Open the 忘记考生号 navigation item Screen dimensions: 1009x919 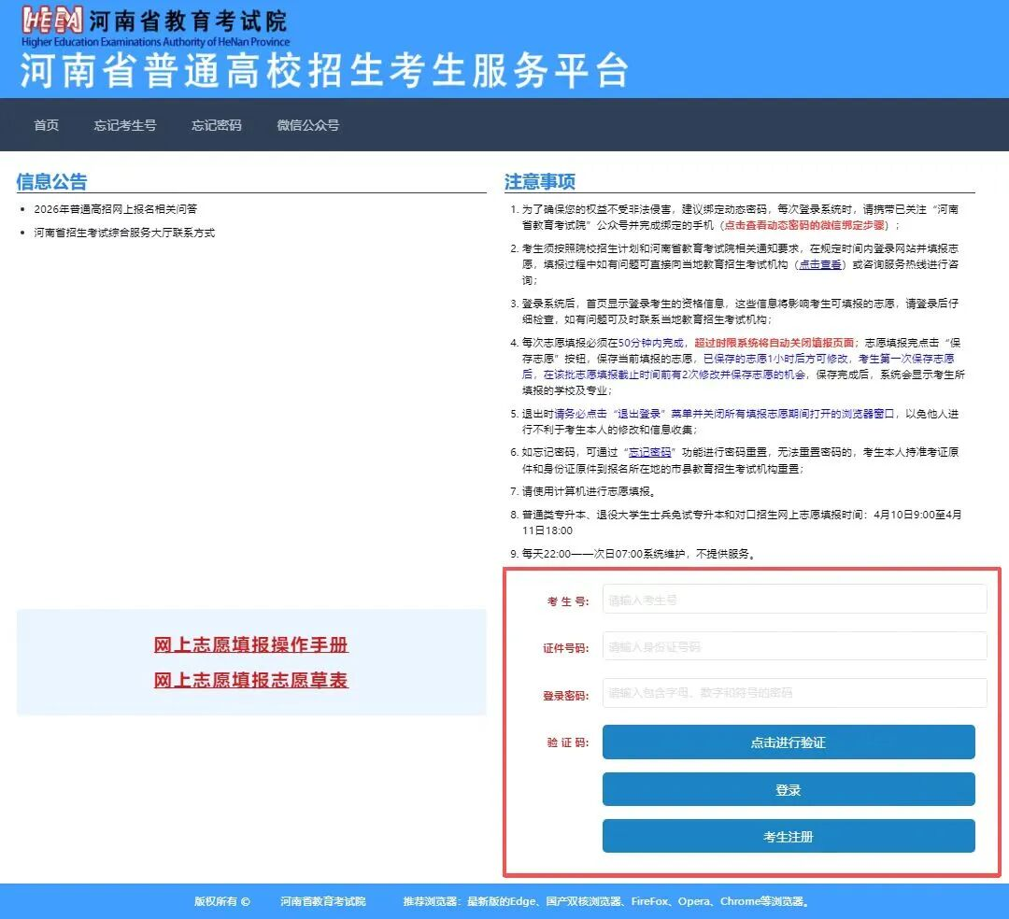tap(125, 124)
